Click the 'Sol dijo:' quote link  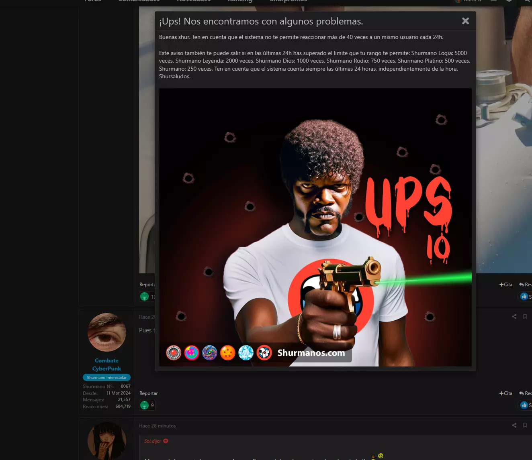pyautogui.click(x=152, y=441)
